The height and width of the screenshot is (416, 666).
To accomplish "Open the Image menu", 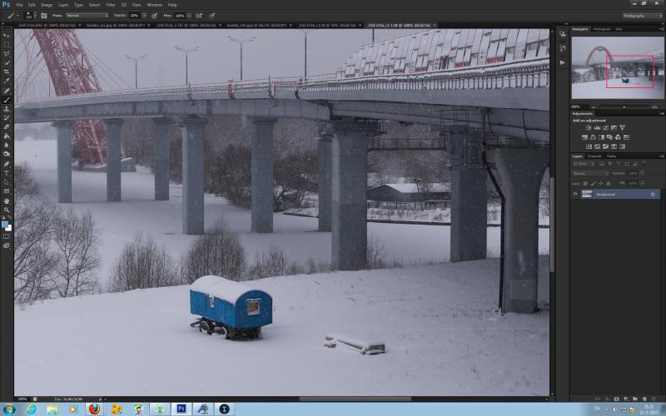I will click(x=47, y=5).
